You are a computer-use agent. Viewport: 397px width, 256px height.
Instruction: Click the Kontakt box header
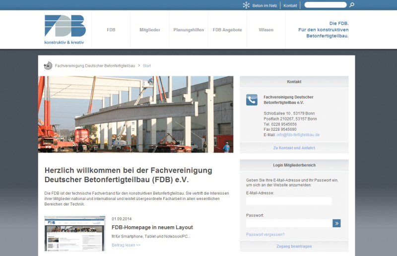point(294,82)
